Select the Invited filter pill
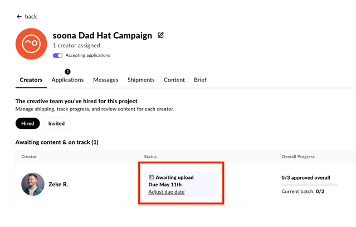 point(56,123)
